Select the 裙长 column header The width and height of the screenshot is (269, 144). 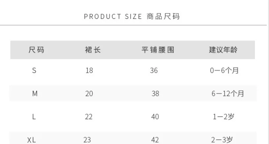pos(93,50)
